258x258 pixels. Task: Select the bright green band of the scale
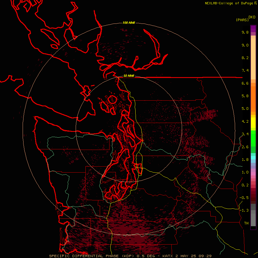pyautogui.click(x=253, y=138)
